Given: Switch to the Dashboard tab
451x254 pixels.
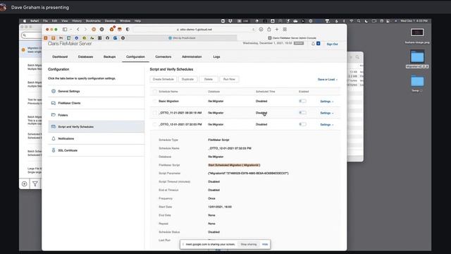Looking at the screenshot, I should pyautogui.click(x=60, y=56).
